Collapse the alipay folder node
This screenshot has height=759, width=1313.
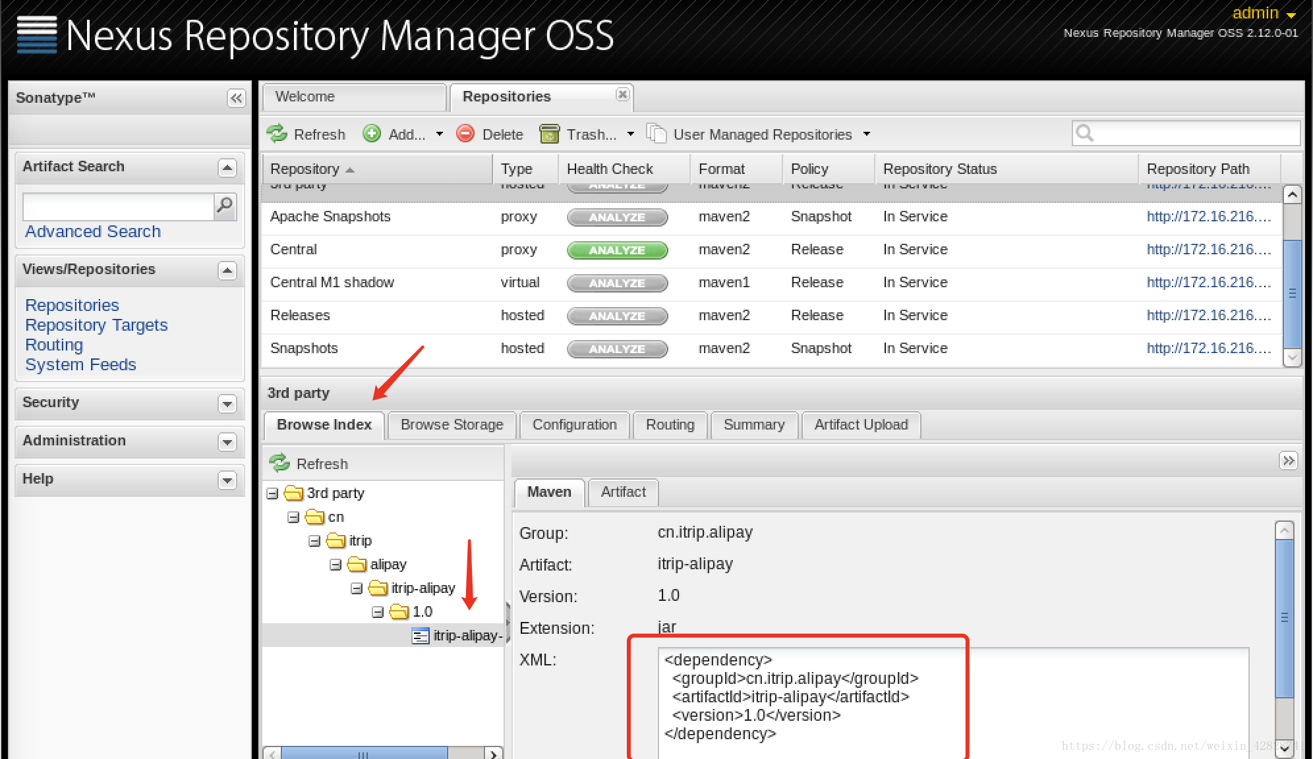pyautogui.click(x=336, y=565)
